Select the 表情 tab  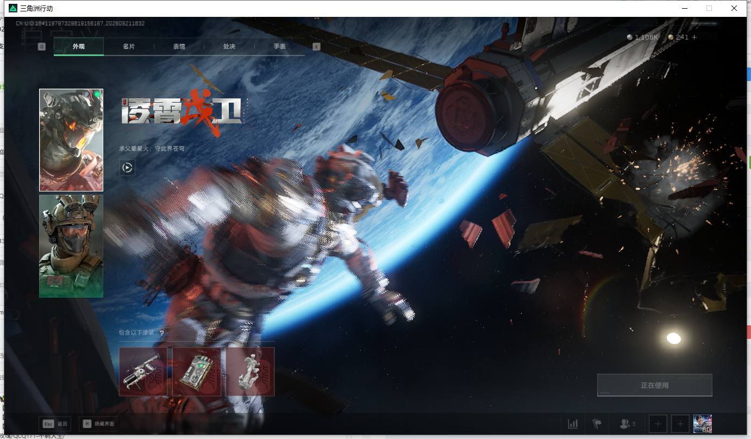(x=179, y=47)
